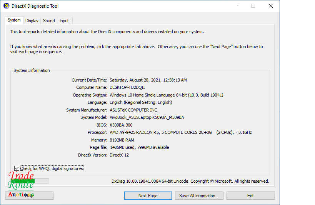The width and height of the screenshot is (315, 205).
Task: Click the Windows 10 Home operating system value
Action: (166, 95)
